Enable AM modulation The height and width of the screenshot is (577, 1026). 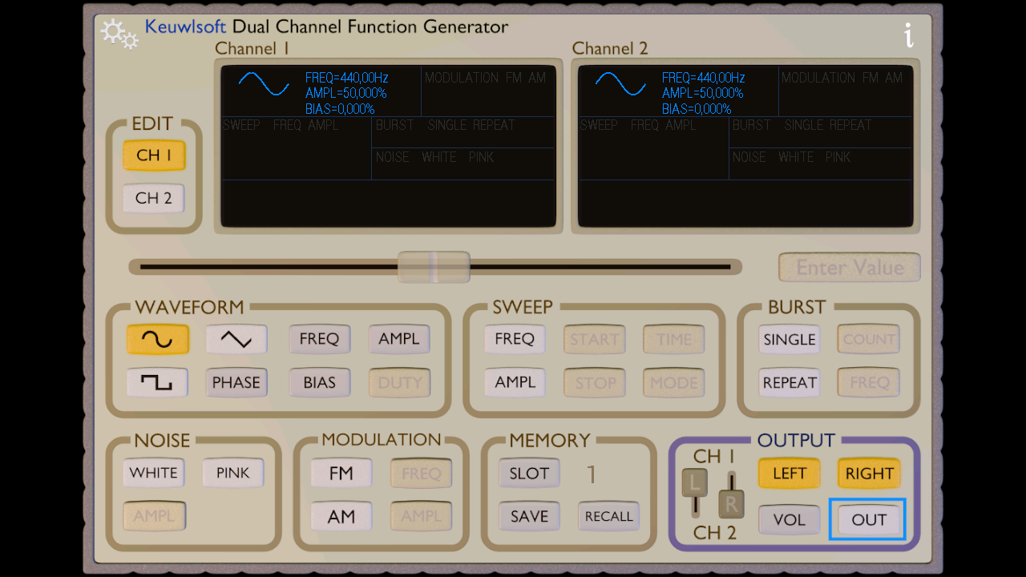coord(341,516)
